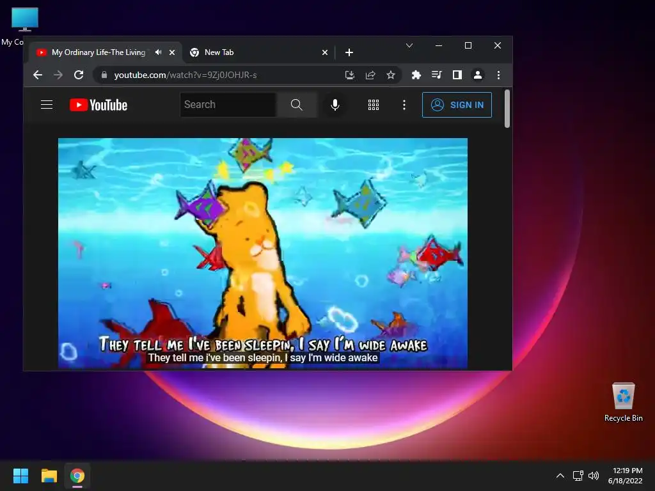
Task: Install the YouTube app from the address bar
Action: click(x=350, y=75)
